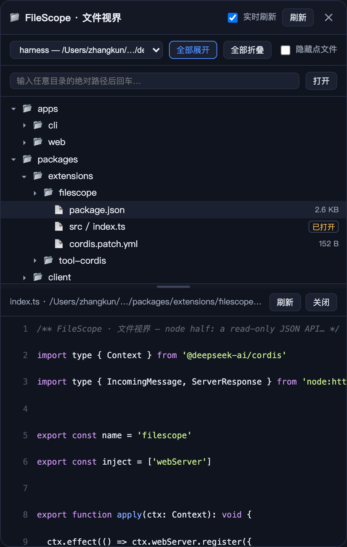
Task: Click ctx.webServer.register on line 9
Action: (x=187, y=542)
